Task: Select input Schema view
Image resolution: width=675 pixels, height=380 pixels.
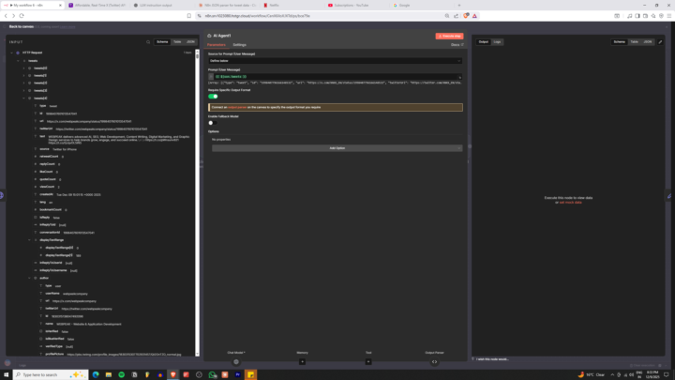Action: point(162,42)
